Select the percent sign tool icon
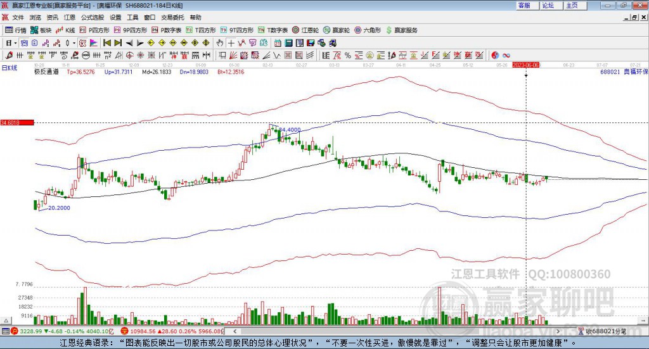 [x=348, y=55]
